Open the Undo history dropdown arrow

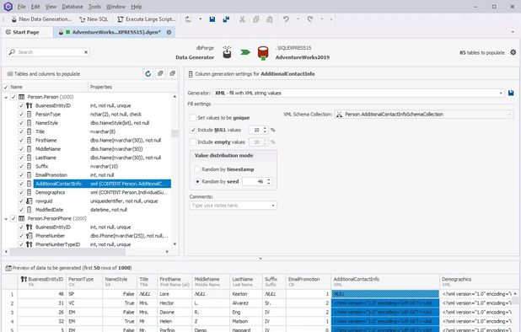pyautogui.click(x=298, y=19)
